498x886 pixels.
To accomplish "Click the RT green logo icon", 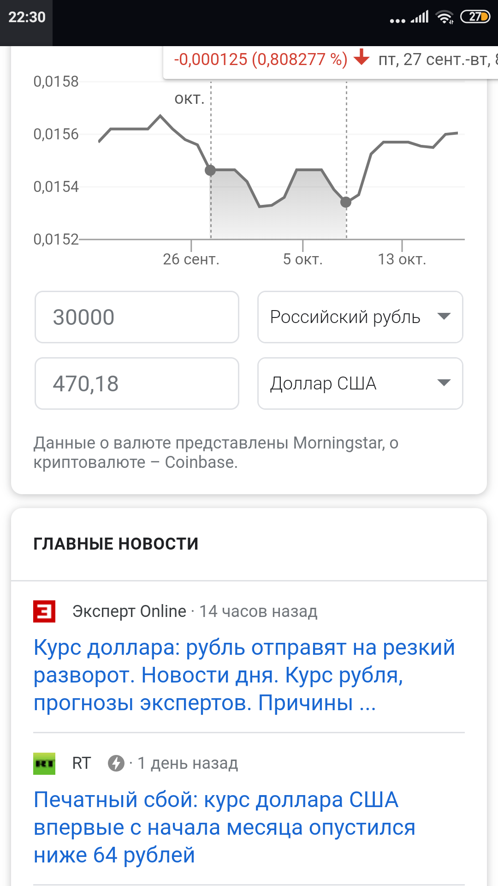I will pyautogui.click(x=44, y=763).
